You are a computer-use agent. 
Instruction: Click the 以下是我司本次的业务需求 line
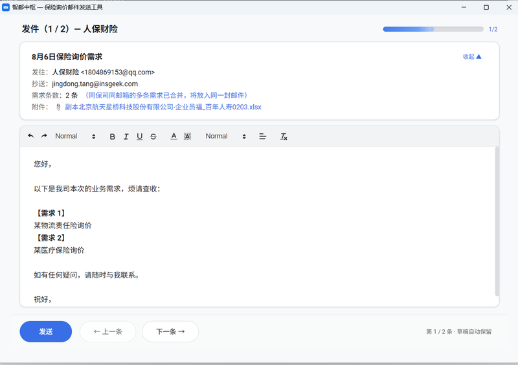[x=97, y=189]
